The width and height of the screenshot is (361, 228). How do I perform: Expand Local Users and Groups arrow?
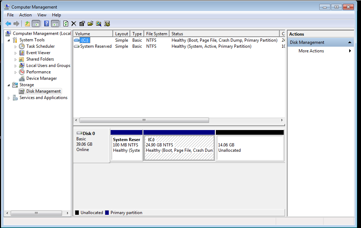pyautogui.click(x=15, y=66)
